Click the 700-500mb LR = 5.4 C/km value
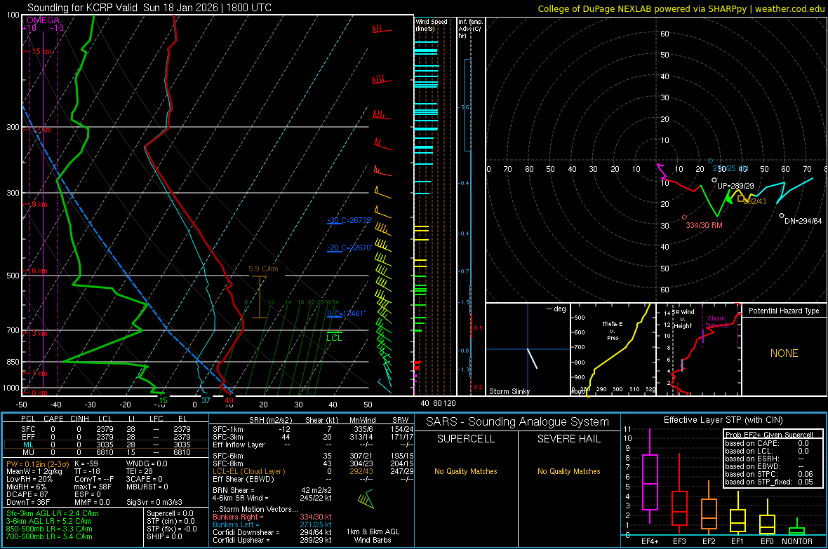Viewport: 828px width, 549px height. (49, 536)
